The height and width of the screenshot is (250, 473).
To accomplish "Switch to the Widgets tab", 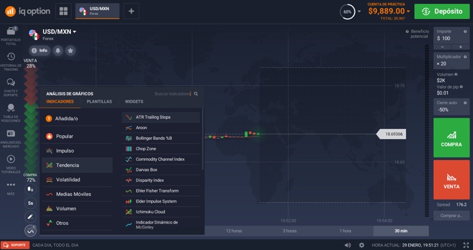I will [134, 101].
